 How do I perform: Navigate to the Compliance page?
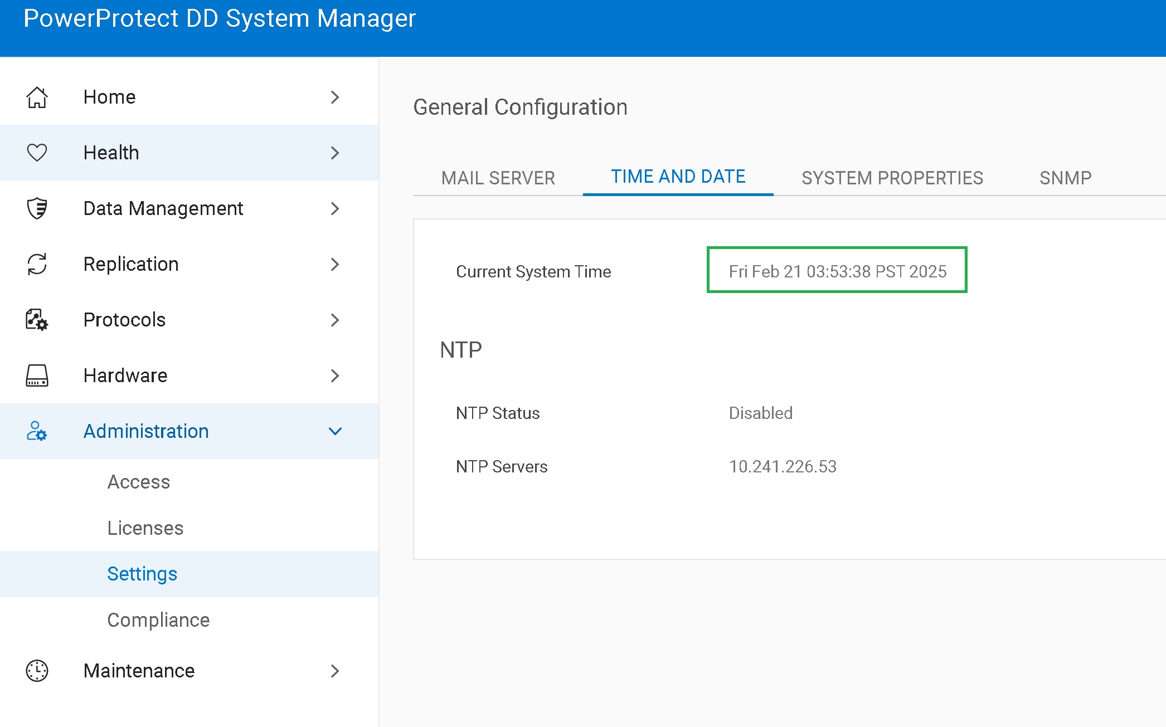[x=158, y=619]
